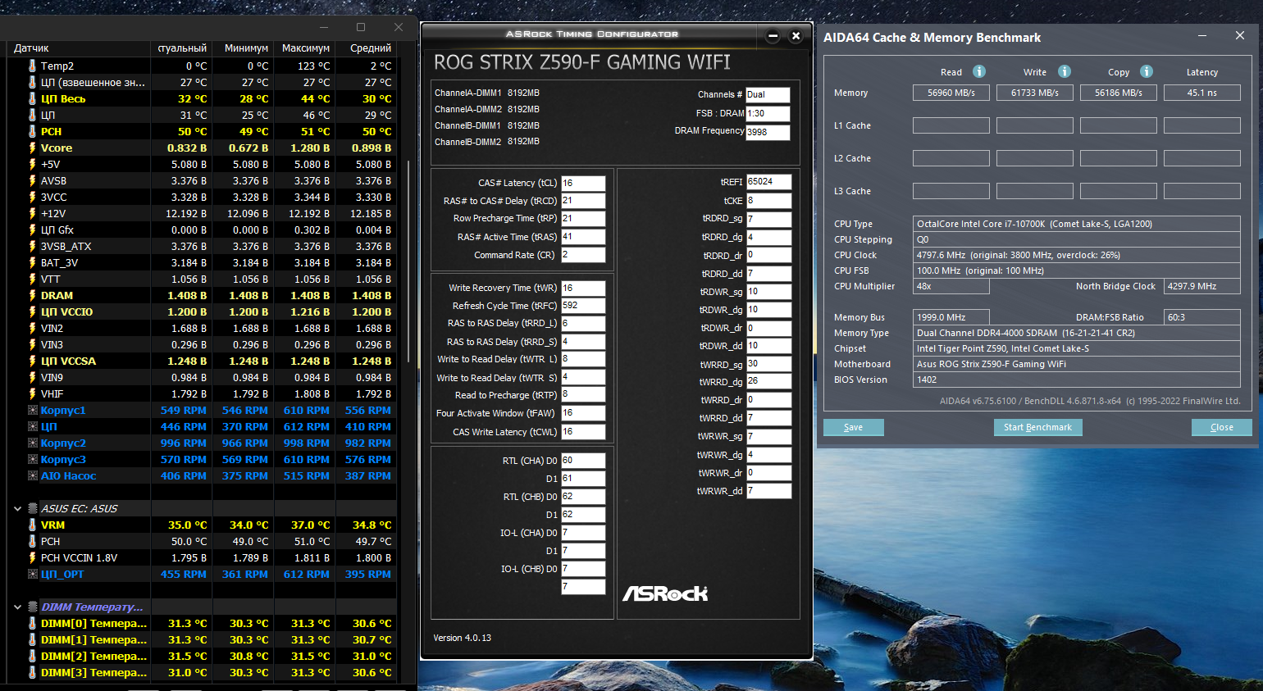Click the 3VSB_ATX sensor label
1263x691 pixels.
(66, 246)
